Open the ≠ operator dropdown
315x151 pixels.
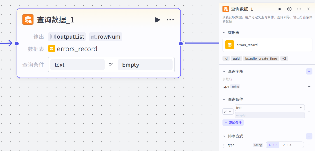[228, 111]
